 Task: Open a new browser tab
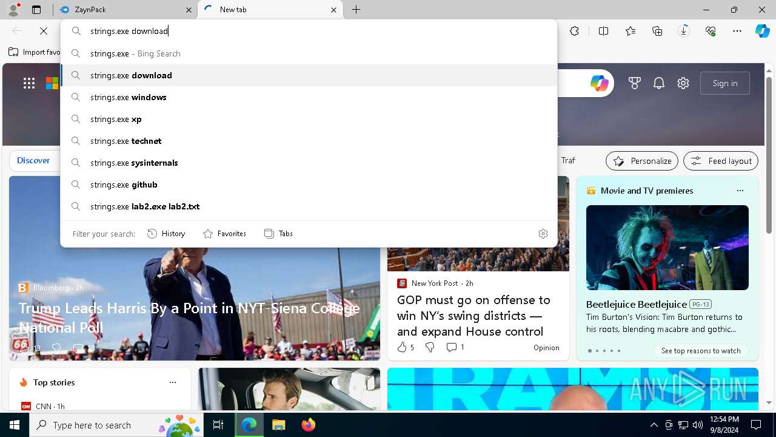356,10
